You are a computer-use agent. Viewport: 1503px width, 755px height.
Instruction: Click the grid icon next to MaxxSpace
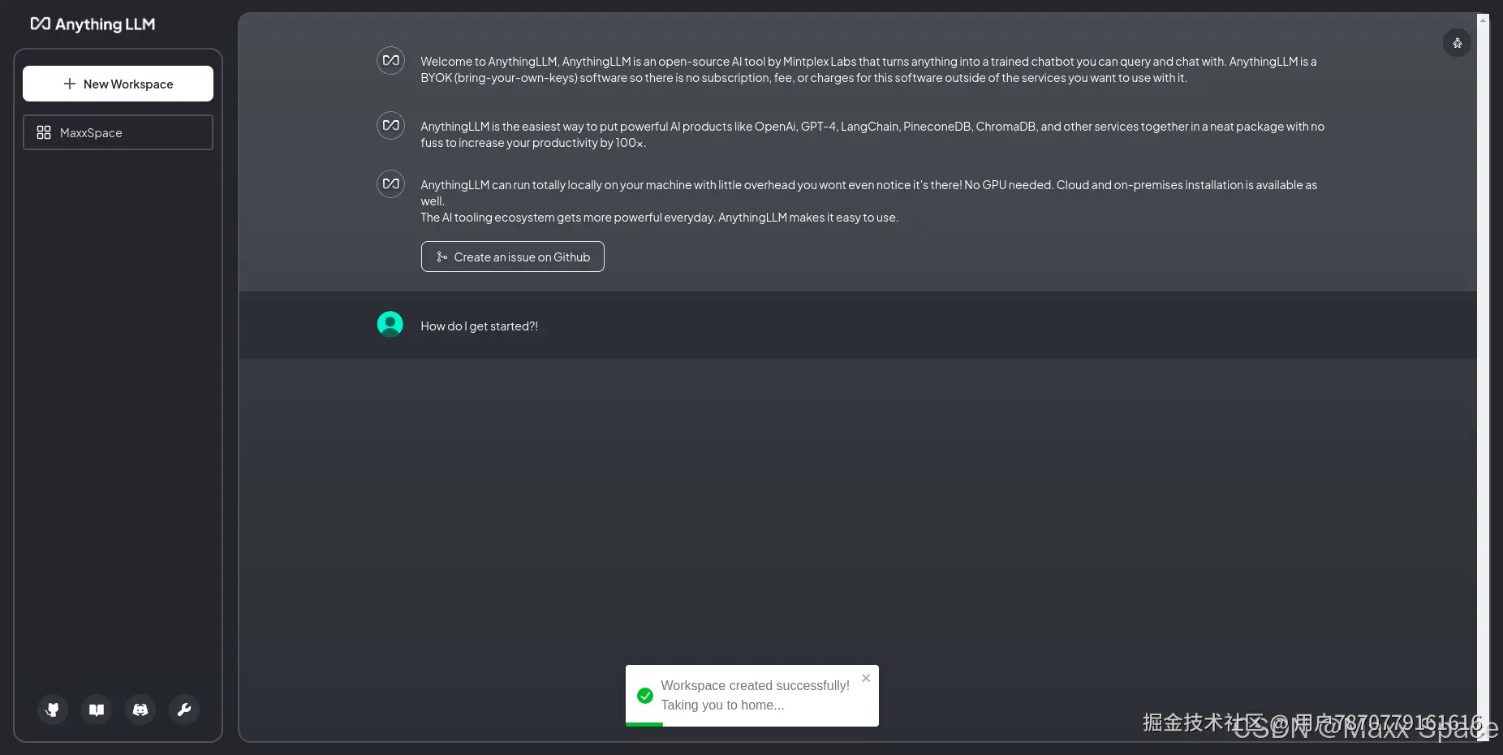44,132
